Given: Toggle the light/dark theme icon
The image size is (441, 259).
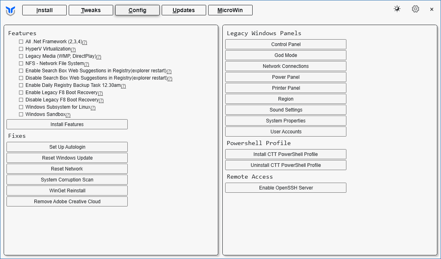Looking at the screenshot, I should (x=397, y=9).
